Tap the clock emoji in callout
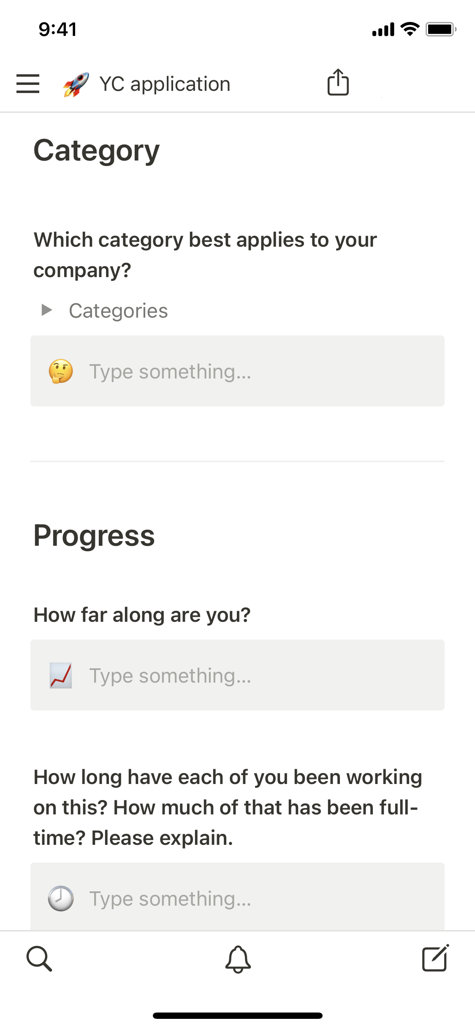Viewport: 475px width, 1029px height. point(61,898)
